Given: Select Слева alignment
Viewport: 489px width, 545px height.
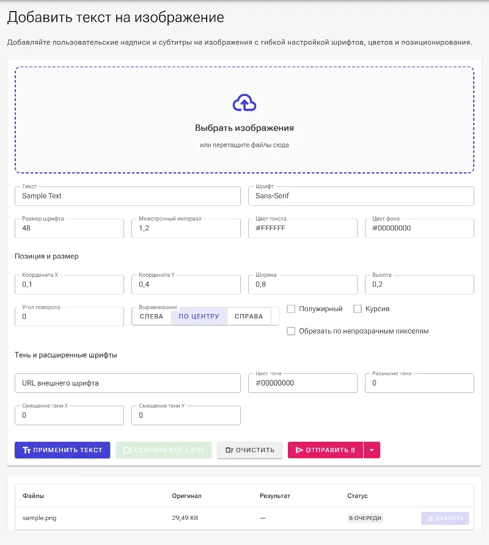Looking at the screenshot, I should [x=152, y=316].
